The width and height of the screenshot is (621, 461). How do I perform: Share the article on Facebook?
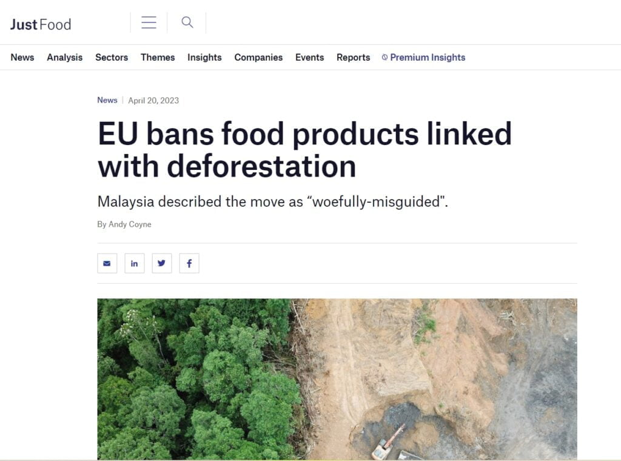coord(189,263)
